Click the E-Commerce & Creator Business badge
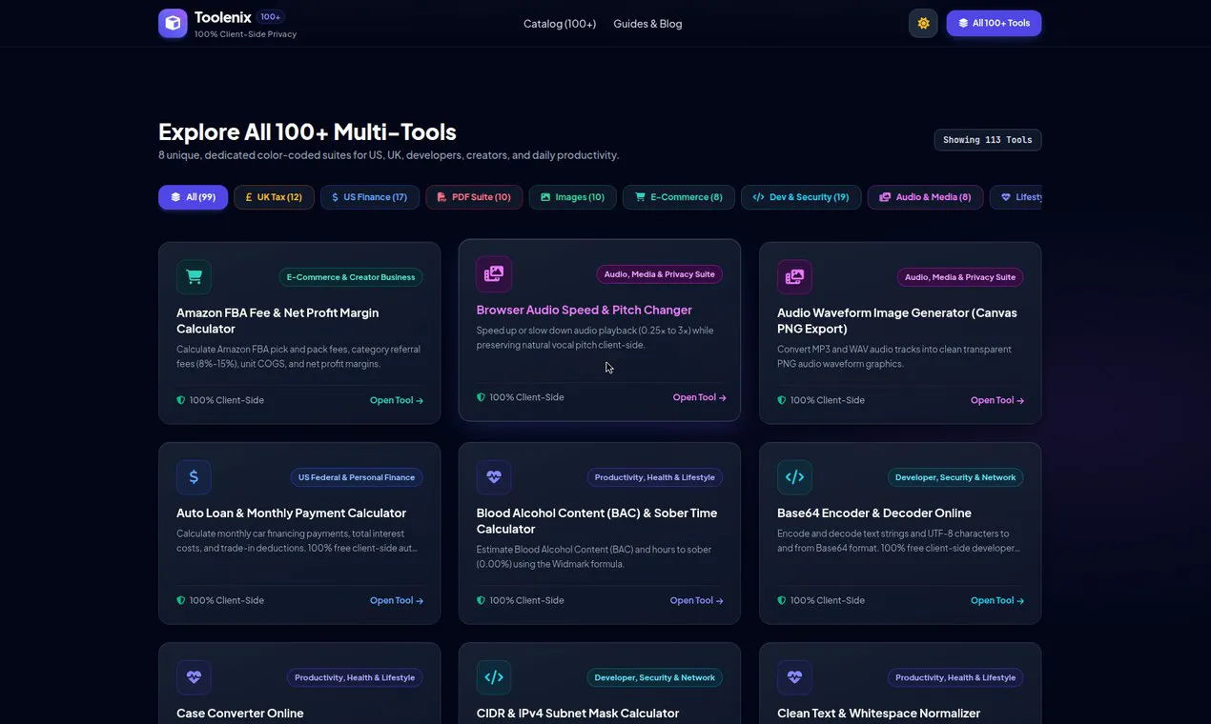1211x724 pixels. pyautogui.click(x=351, y=277)
